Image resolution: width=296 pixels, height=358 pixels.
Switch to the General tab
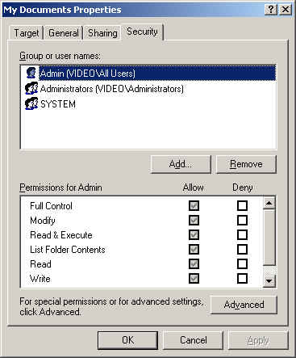(x=64, y=33)
